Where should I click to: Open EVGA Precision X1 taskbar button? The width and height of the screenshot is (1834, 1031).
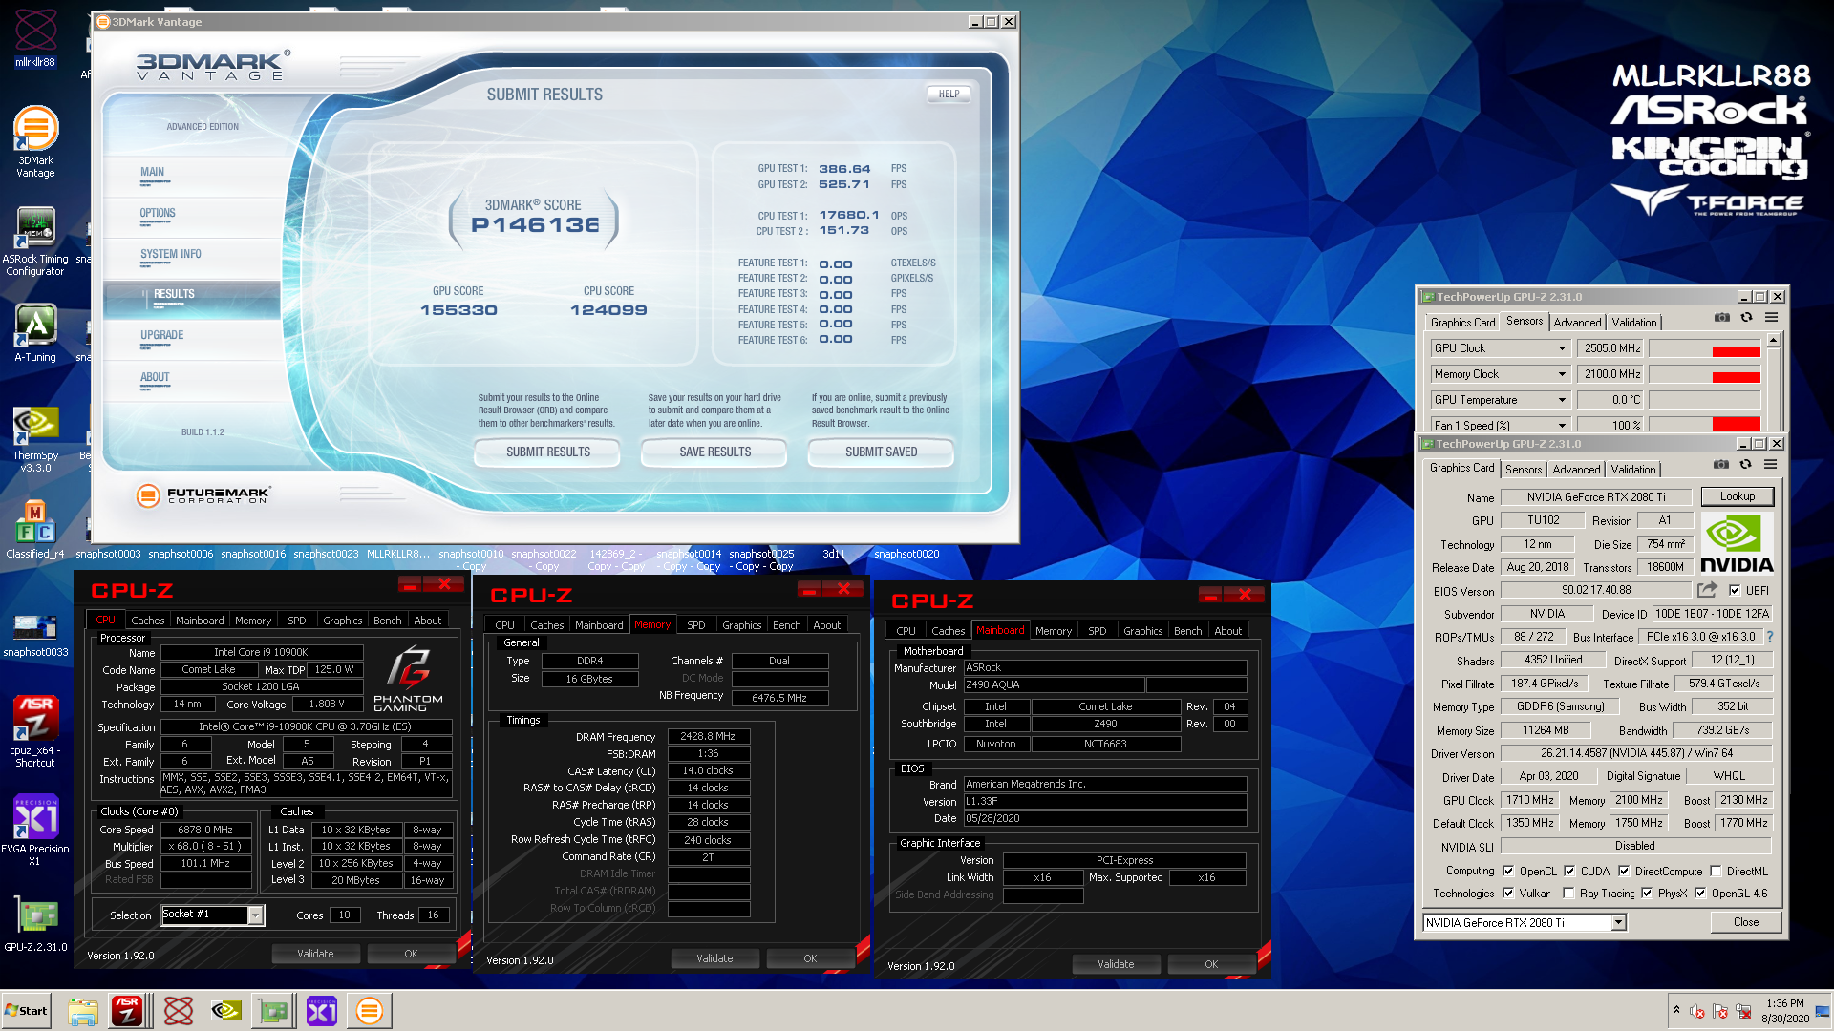click(x=321, y=1011)
